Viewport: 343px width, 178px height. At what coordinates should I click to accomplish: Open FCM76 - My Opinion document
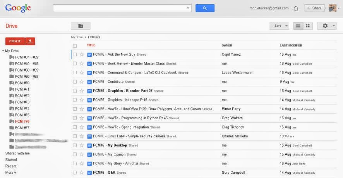(109, 154)
